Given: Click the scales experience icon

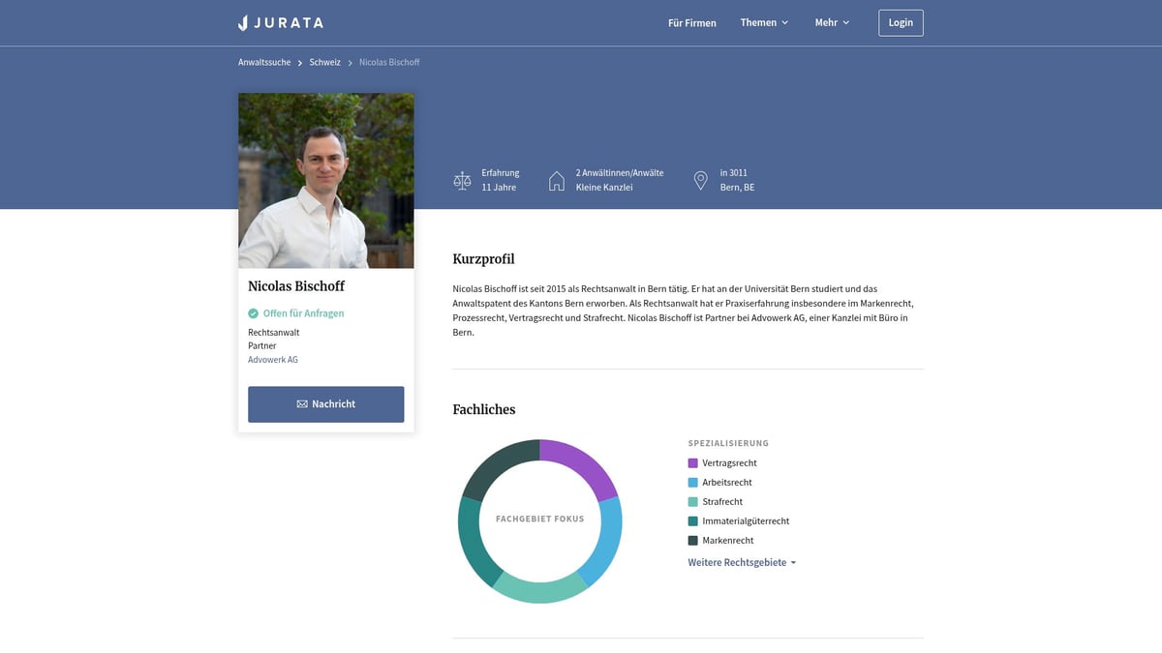Looking at the screenshot, I should [462, 181].
